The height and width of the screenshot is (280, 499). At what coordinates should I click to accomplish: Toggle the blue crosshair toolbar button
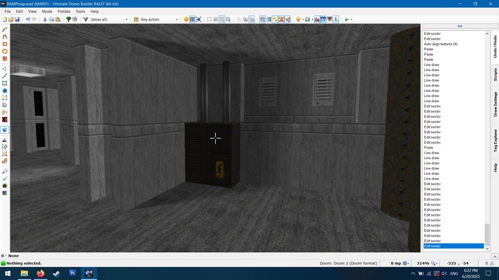(199, 19)
